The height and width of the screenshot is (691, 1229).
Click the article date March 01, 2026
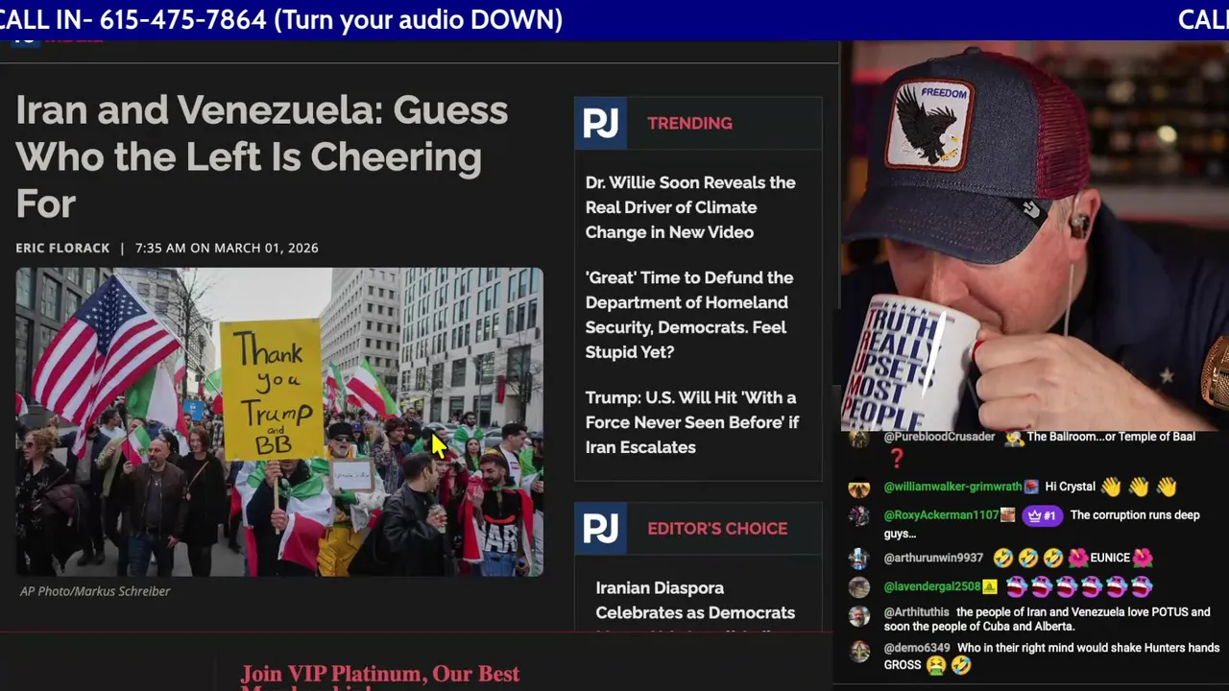(x=266, y=248)
